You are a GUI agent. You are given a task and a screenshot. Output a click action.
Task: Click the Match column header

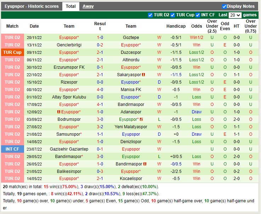tap(12, 26)
